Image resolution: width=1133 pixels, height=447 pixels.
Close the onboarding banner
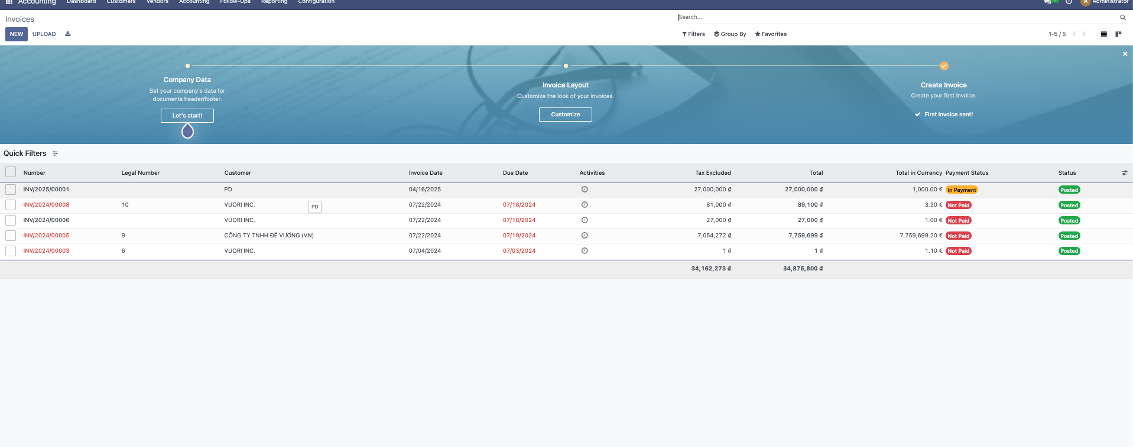point(1125,54)
